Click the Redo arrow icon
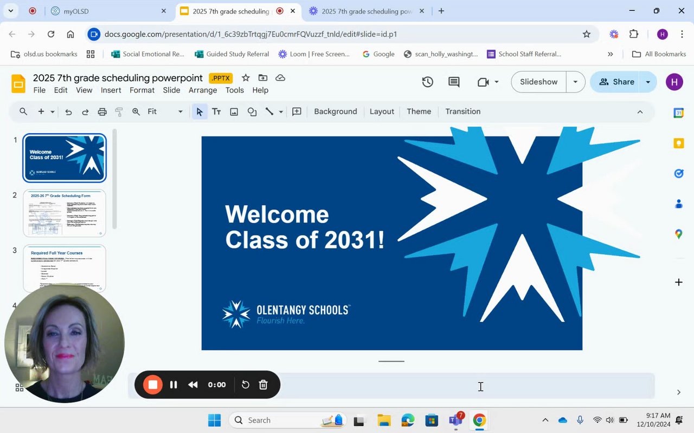 (85, 111)
